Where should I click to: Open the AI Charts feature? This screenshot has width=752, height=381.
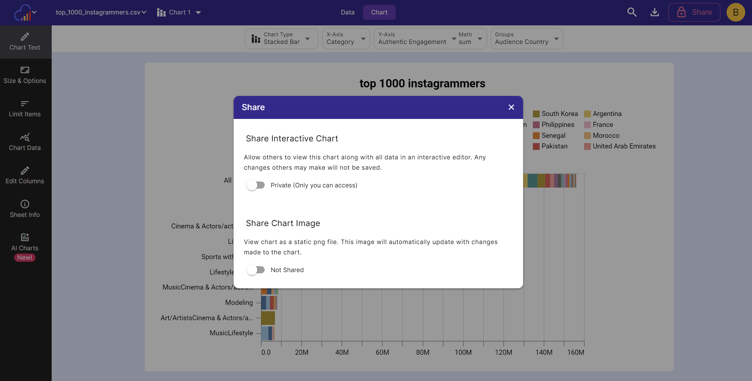click(25, 242)
